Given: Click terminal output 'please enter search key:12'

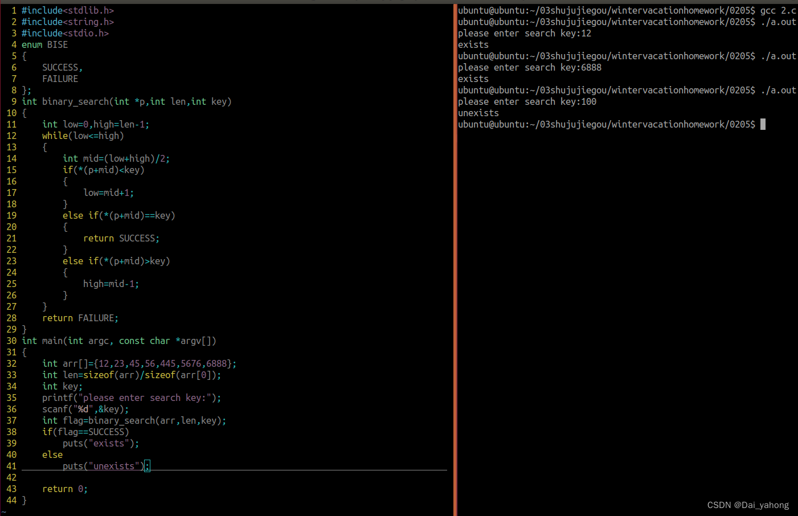Looking at the screenshot, I should [525, 33].
